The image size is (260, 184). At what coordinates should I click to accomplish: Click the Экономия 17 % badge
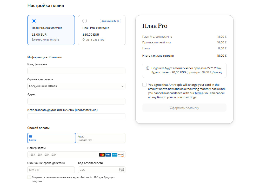point(110,21)
